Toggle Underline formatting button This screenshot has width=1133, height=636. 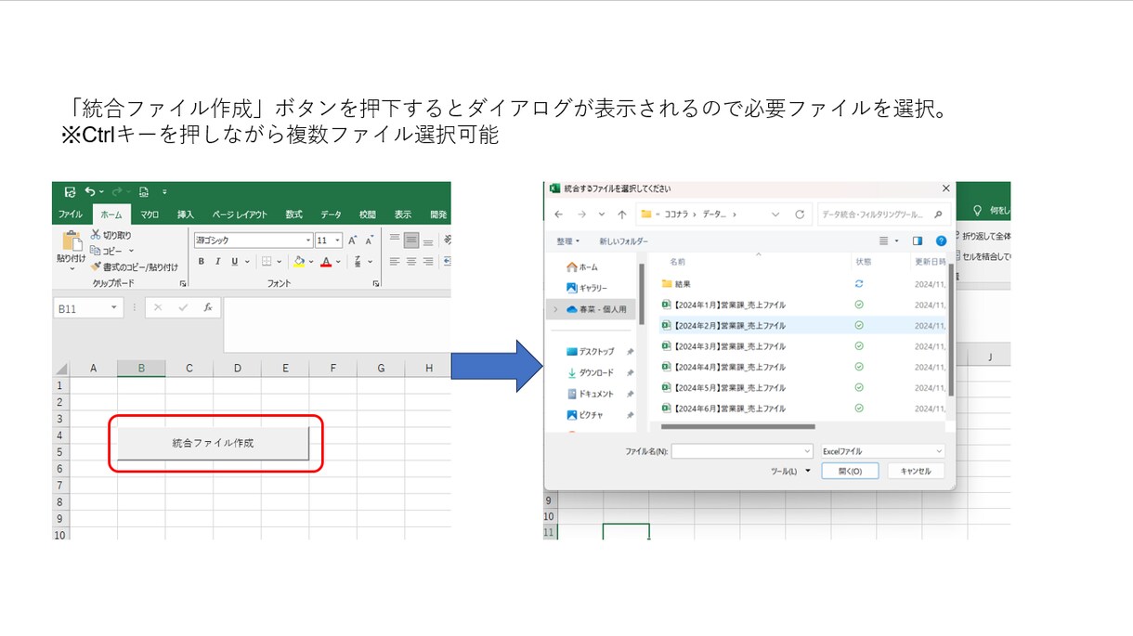pos(234,262)
